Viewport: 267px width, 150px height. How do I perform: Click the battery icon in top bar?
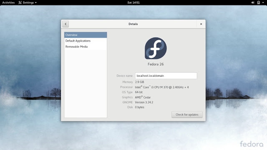pyautogui.click(x=259, y=2)
